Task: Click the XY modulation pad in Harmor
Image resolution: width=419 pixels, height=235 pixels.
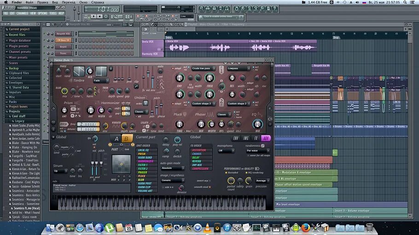Action: pos(121,164)
